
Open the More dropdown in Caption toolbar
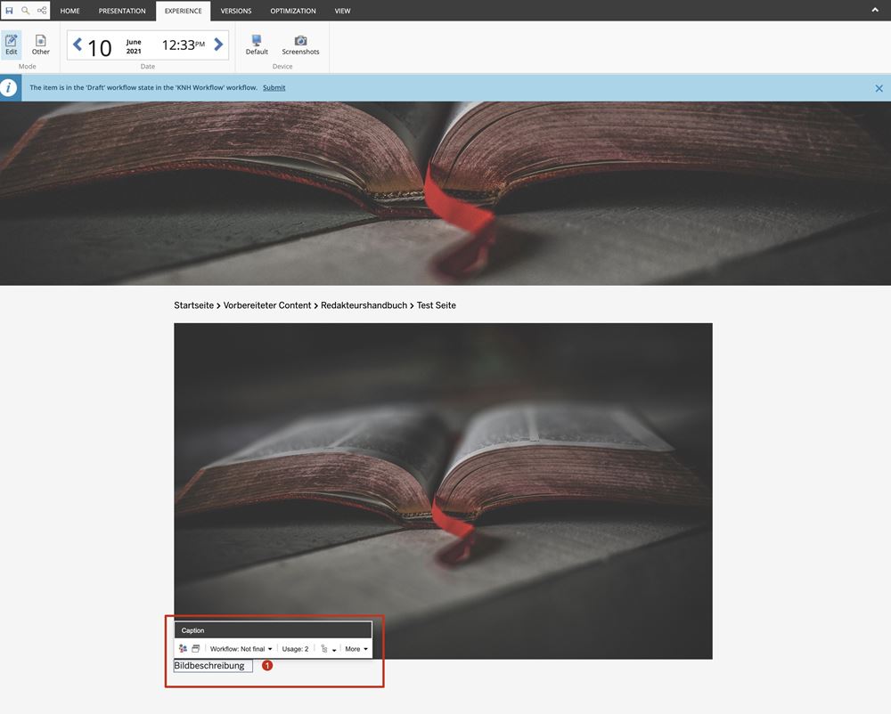click(x=356, y=649)
